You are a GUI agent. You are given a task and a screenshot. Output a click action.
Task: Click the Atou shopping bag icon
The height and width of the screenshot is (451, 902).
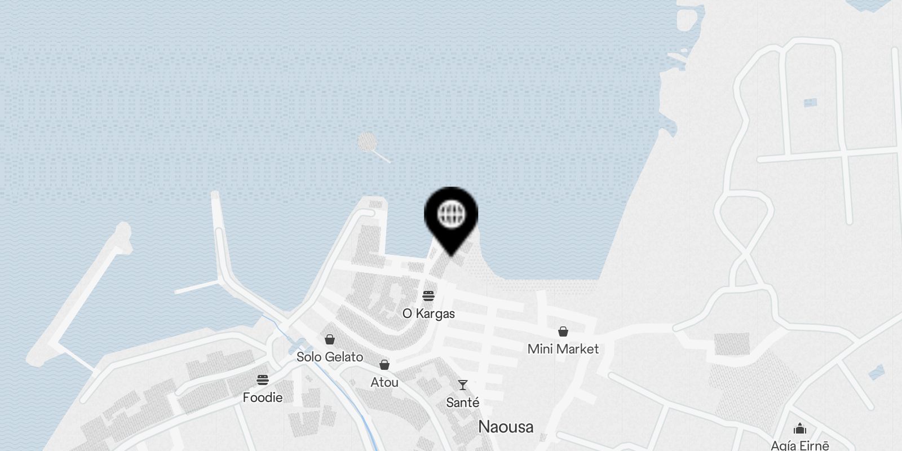point(384,365)
